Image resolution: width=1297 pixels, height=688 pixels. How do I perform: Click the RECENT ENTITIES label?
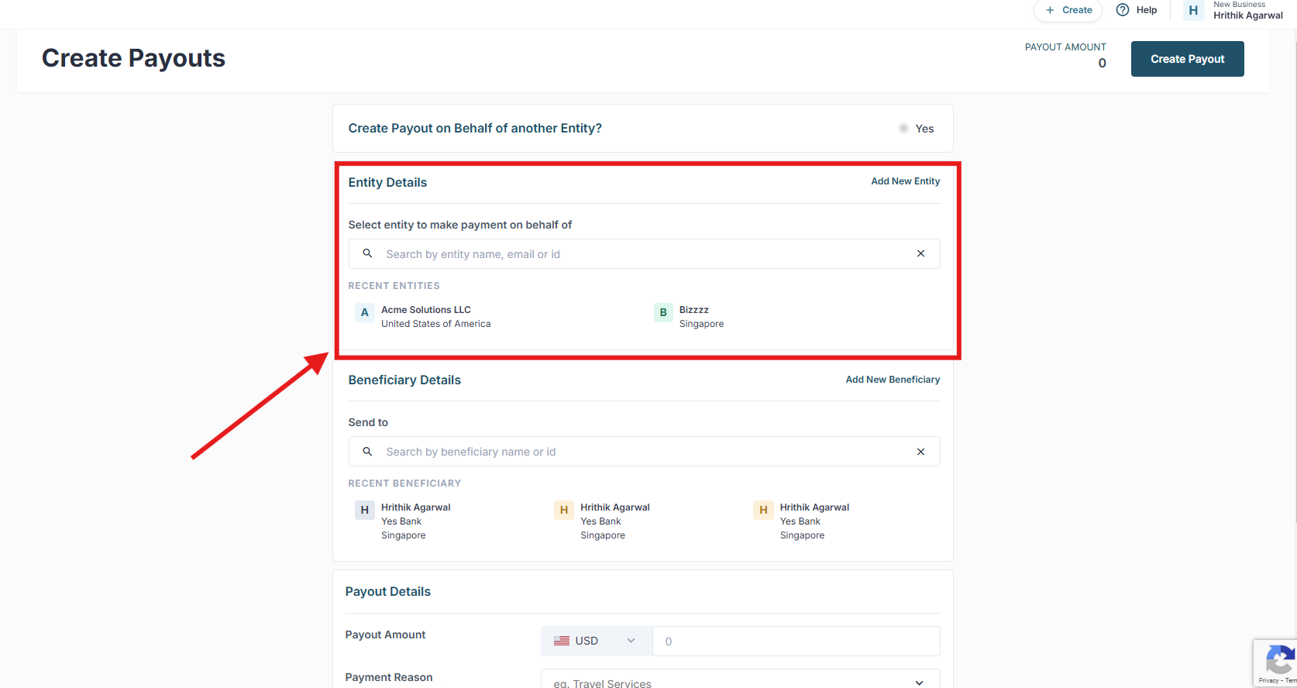point(394,286)
